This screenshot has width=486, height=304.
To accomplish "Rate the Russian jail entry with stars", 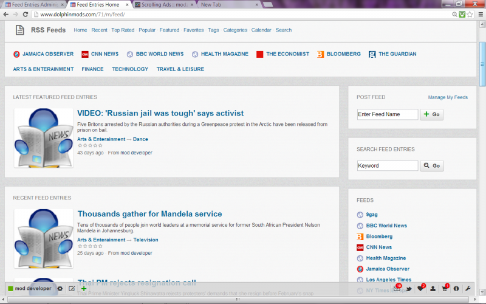I will (90, 145).
